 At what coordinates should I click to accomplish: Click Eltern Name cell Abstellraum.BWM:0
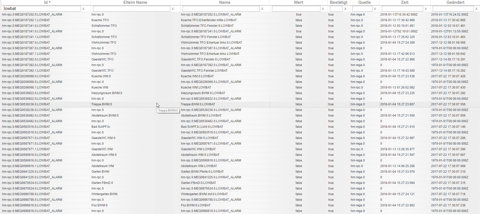[x=105, y=116]
